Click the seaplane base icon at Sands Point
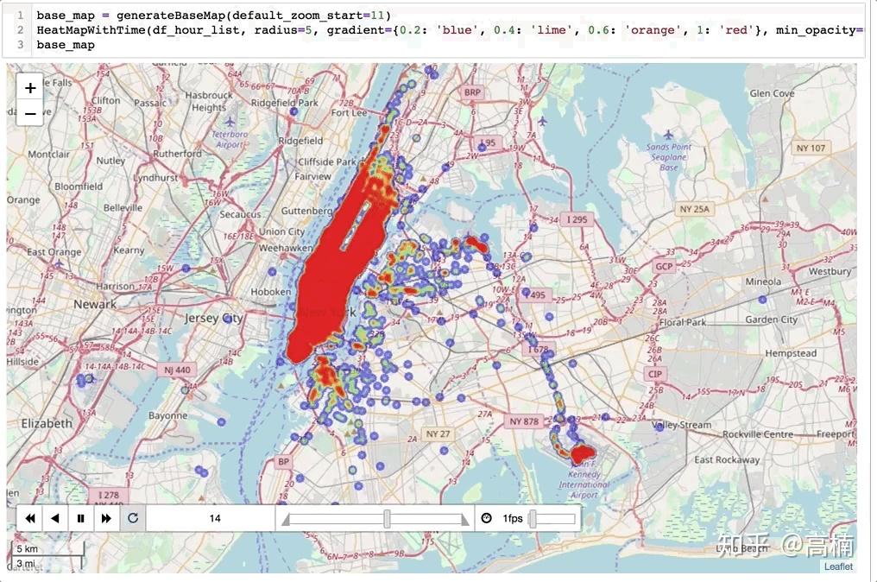 pos(668,135)
